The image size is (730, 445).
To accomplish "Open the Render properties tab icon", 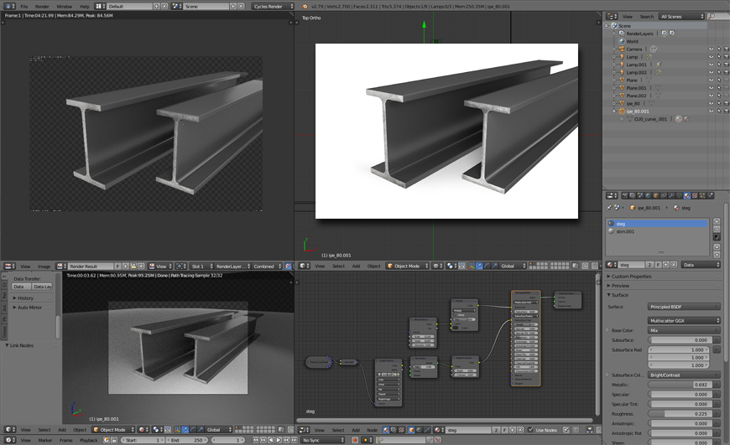I will (x=625, y=195).
